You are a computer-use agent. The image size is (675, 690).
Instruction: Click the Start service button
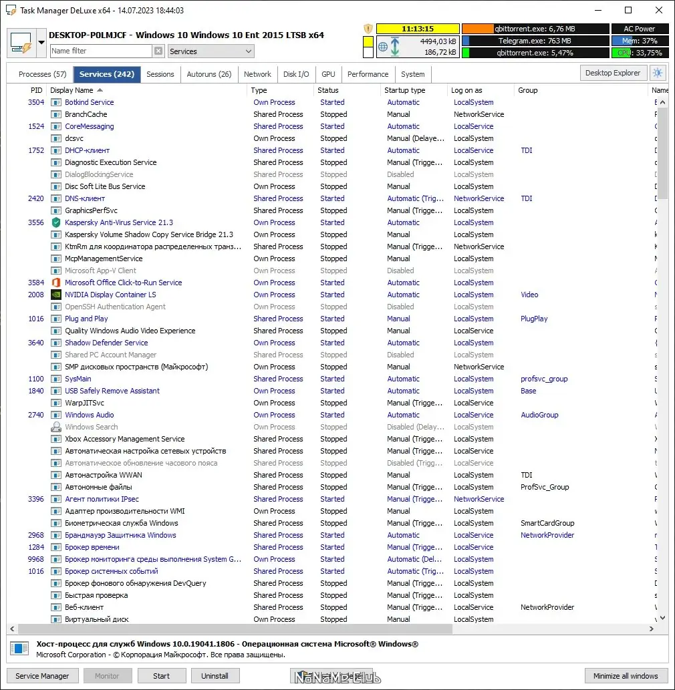pos(161,675)
